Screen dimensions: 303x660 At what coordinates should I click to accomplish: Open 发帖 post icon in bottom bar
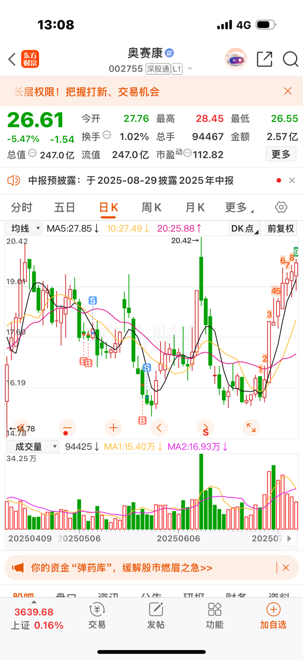tap(156, 610)
